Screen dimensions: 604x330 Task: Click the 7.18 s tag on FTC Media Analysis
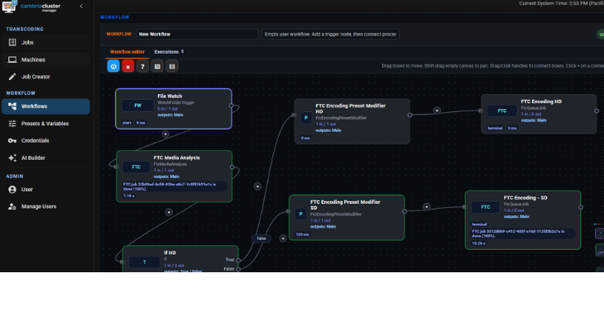(x=128, y=196)
